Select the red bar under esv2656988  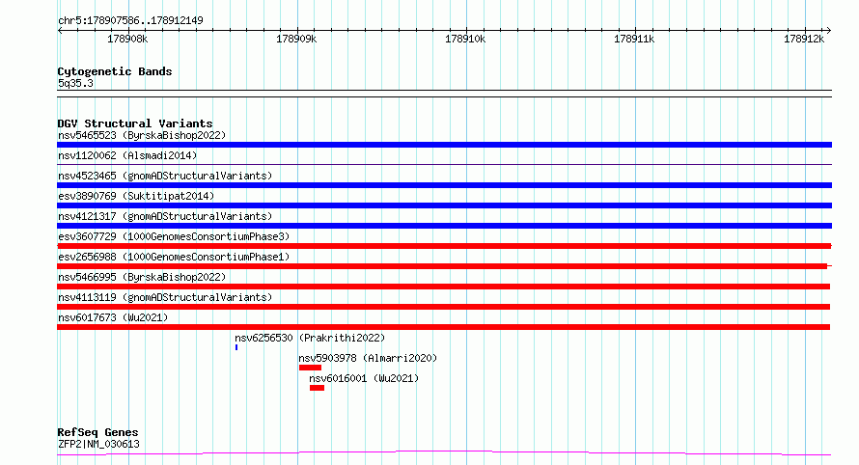click(442, 266)
